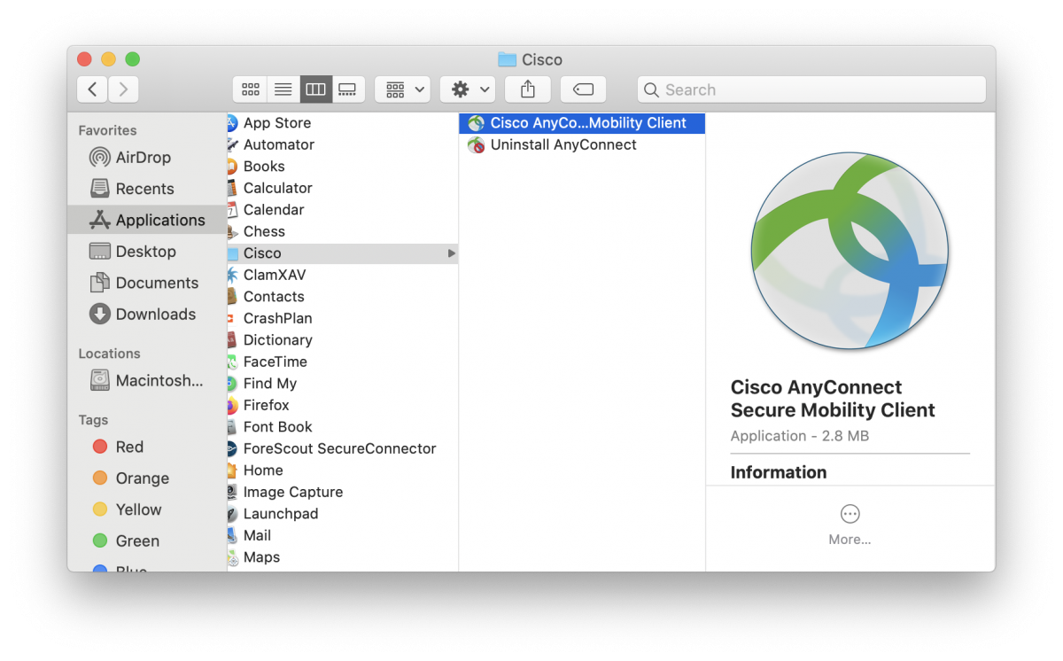Select Find My in the applications list
The image size is (1063, 661).
coord(343,384)
